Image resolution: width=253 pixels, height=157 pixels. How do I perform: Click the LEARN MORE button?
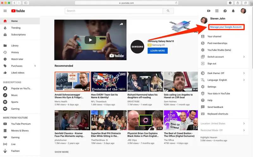coord(157,51)
